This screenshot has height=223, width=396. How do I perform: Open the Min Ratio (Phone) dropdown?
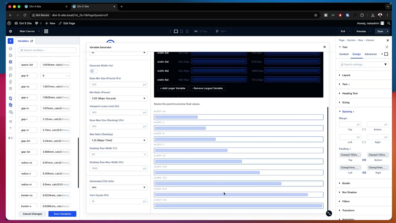click(x=118, y=98)
